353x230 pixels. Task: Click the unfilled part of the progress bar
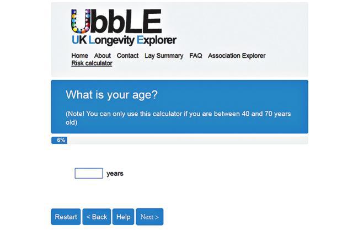pyautogui.click(x=188, y=140)
